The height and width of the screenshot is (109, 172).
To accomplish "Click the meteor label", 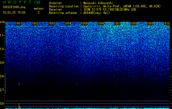I will tap(39, 8).
